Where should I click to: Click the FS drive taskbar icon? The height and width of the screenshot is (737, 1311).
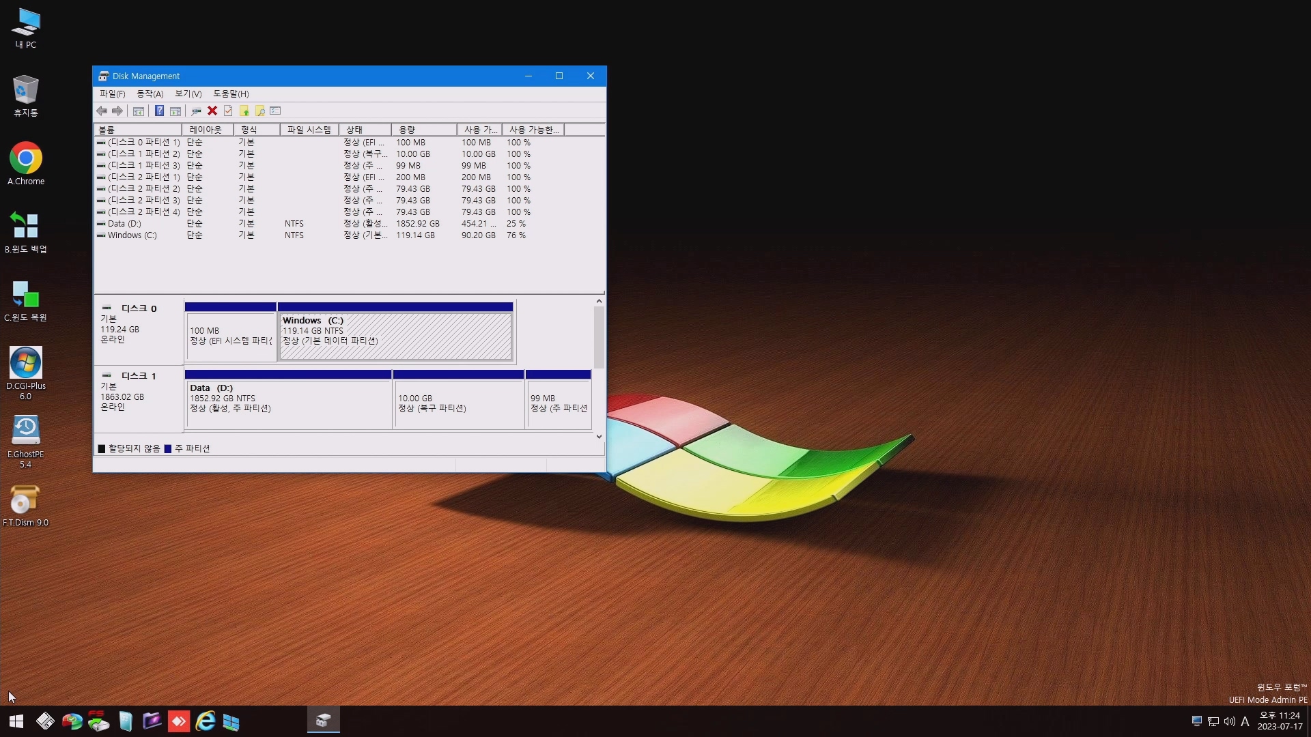click(x=98, y=721)
